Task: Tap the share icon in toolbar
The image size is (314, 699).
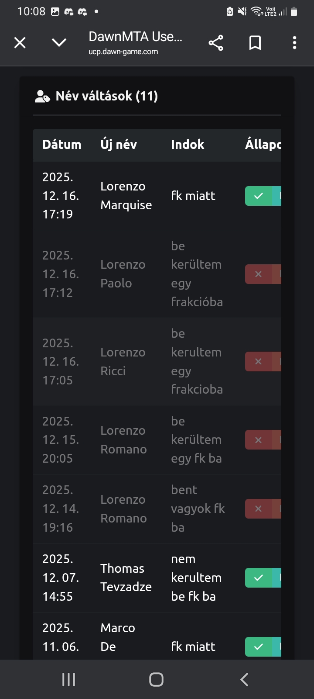Action: pyautogui.click(x=216, y=43)
